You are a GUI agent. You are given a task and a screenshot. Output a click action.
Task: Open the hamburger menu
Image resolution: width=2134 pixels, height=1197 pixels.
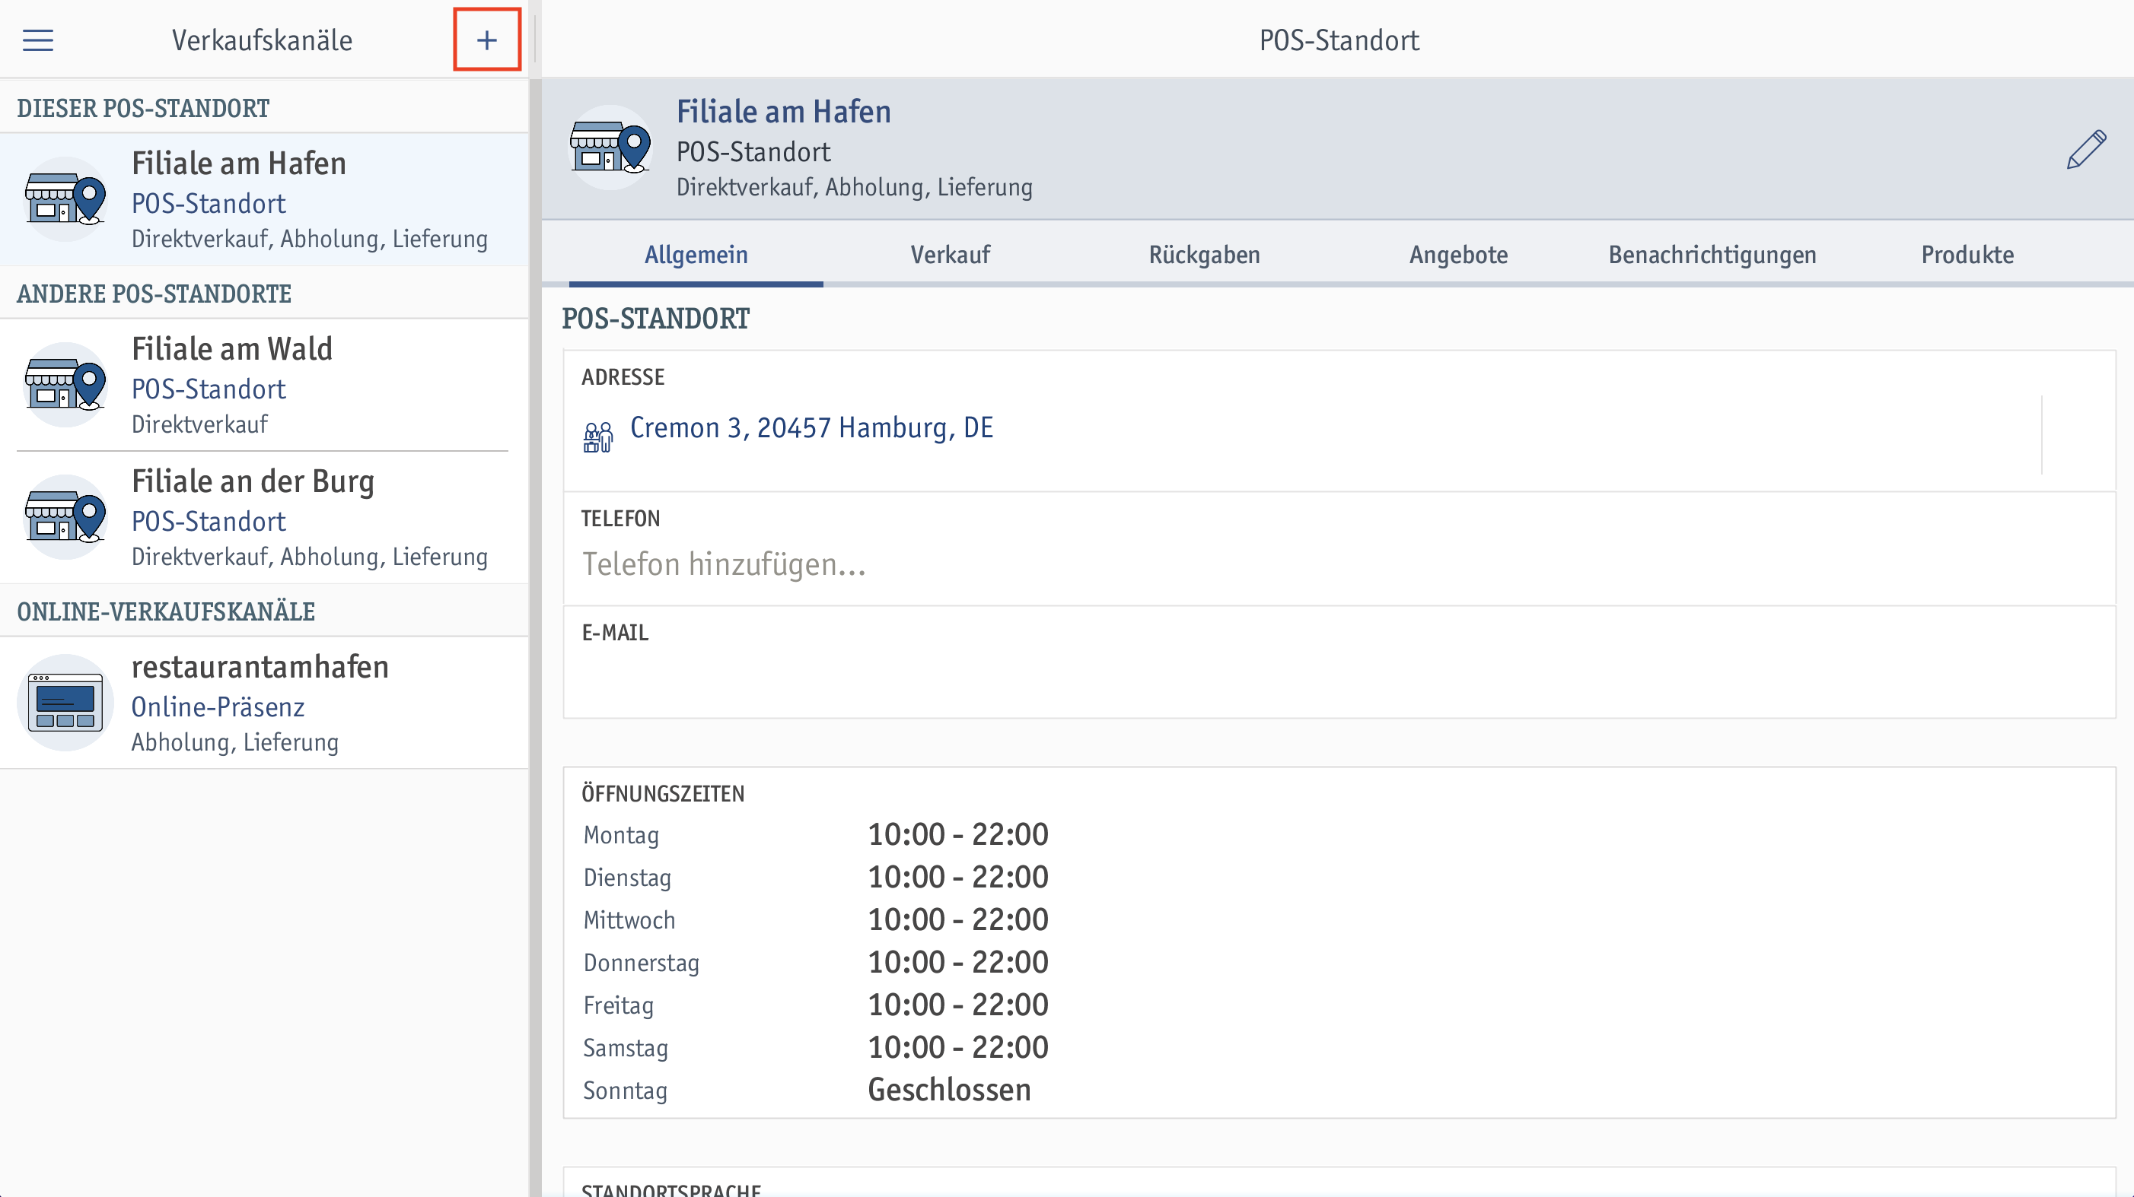[x=38, y=40]
